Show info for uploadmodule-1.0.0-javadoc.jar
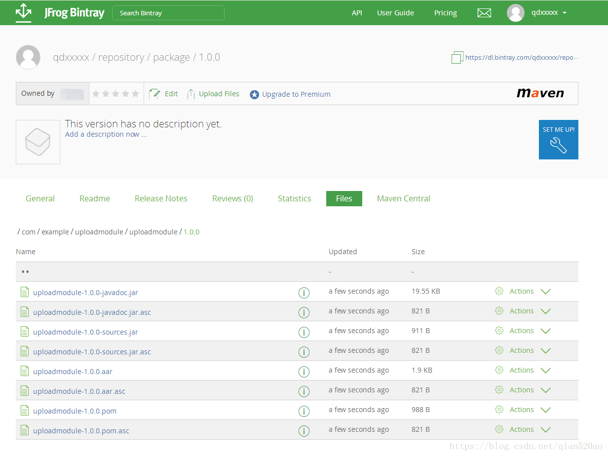608x456 pixels. click(x=304, y=293)
